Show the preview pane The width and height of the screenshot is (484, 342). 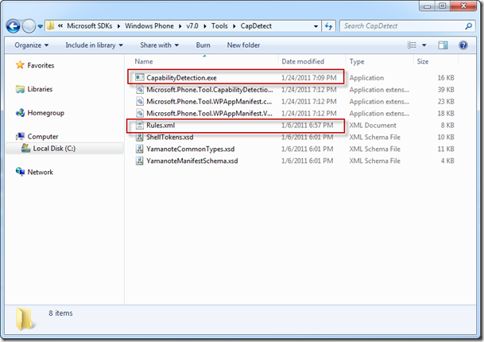[443, 45]
